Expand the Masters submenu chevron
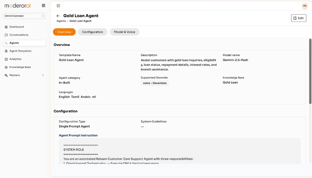312x178 pixels. pyautogui.click(x=43, y=75)
